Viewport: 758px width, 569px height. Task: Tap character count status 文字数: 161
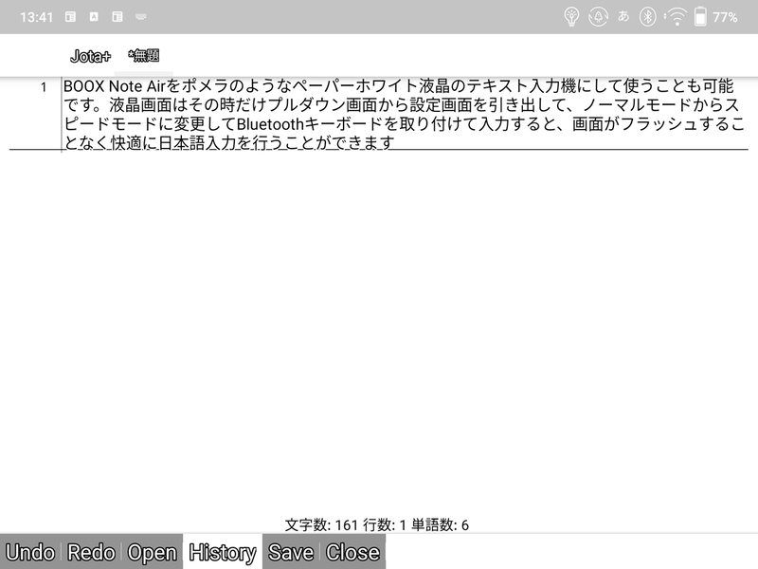(321, 525)
